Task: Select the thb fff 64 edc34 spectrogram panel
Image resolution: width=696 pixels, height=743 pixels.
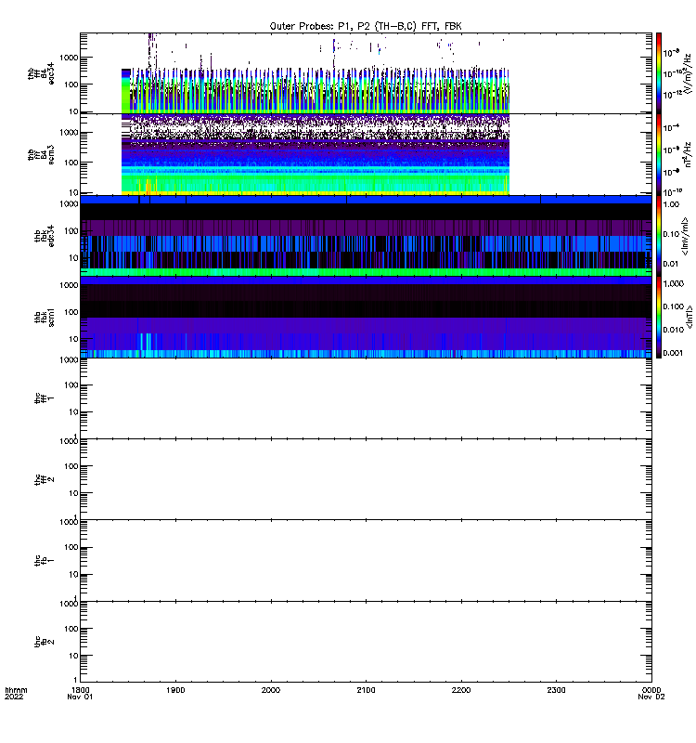Action: point(366,73)
